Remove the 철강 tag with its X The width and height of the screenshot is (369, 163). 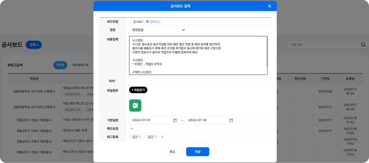tap(156, 137)
